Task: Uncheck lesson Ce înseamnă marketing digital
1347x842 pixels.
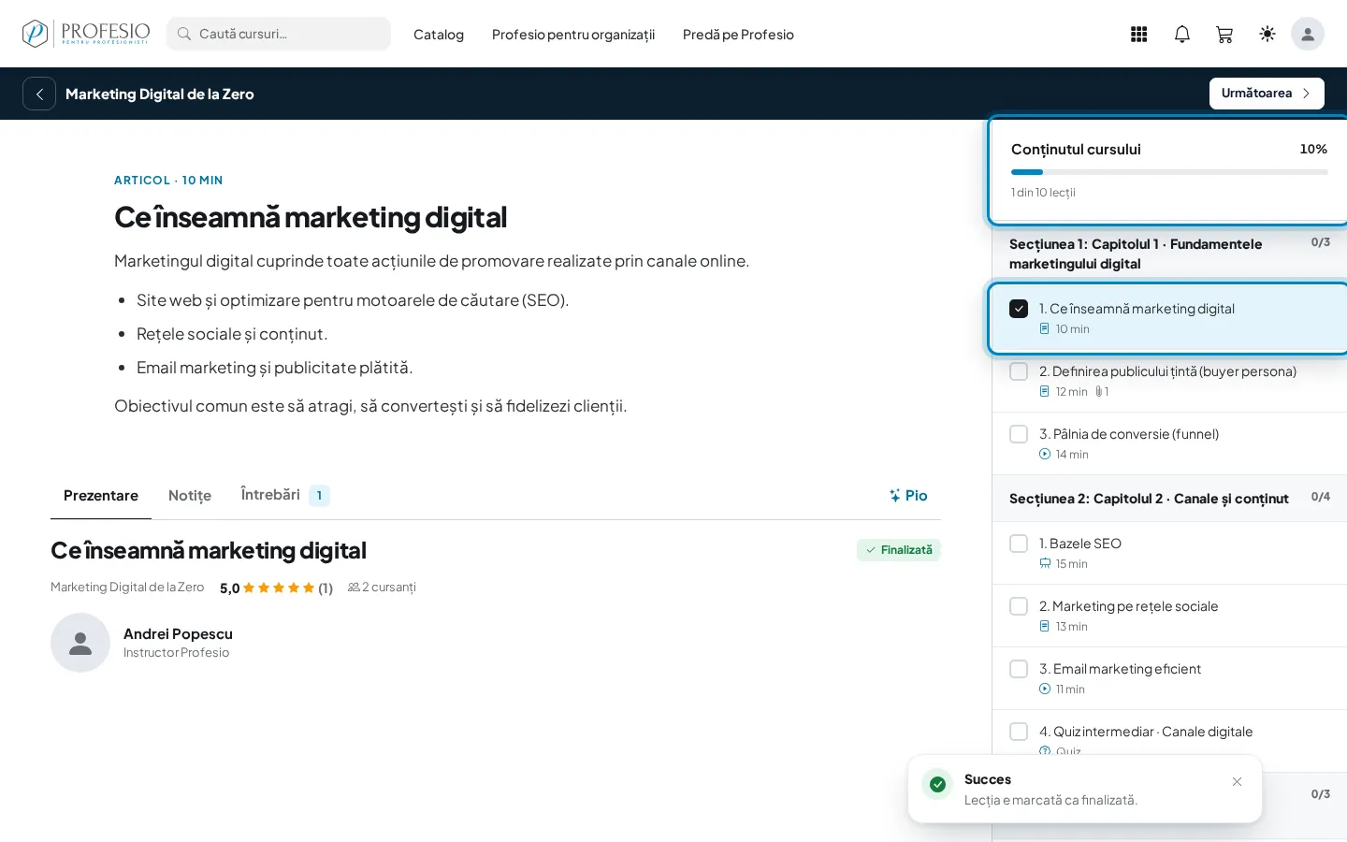Action: [x=1019, y=309]
